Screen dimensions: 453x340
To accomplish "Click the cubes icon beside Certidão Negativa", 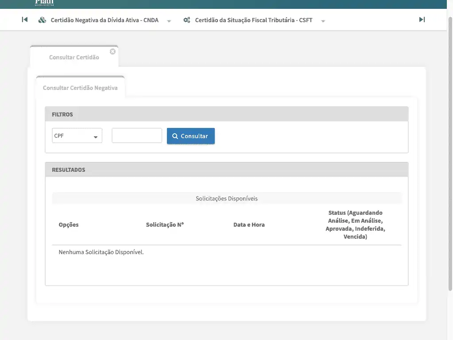I will [42, 20].
